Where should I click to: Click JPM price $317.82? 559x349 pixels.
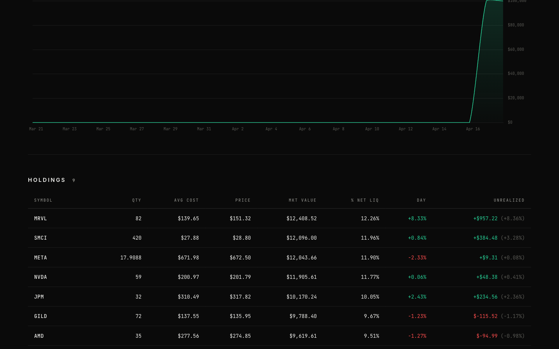[x=240, y=297]
